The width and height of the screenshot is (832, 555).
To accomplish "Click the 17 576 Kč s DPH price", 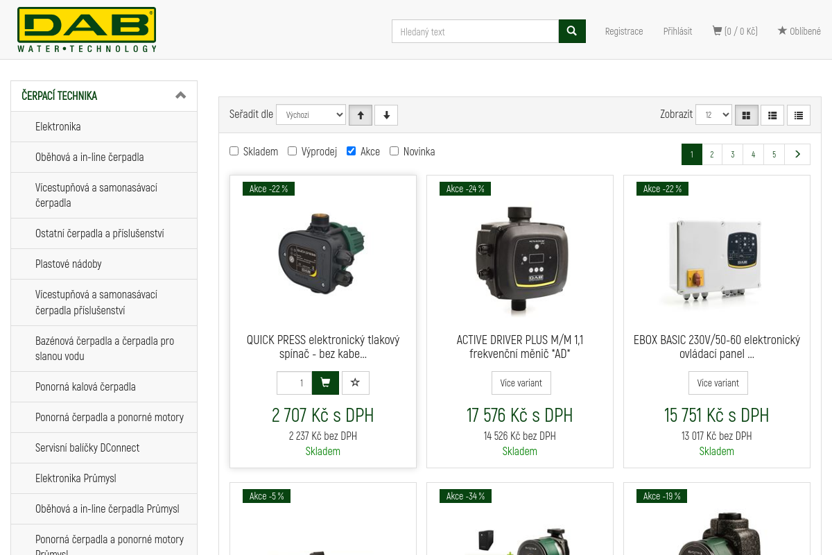I will pyautogui.click(x=520, y=415).
